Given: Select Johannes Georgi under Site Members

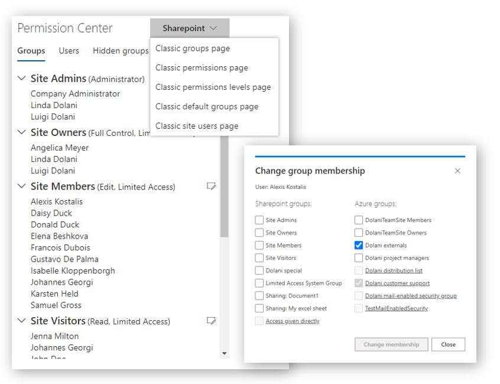Looking at the screenshot, I should [62, 282].
